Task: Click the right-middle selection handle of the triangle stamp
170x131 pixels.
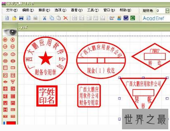Action: pos(167,99)
